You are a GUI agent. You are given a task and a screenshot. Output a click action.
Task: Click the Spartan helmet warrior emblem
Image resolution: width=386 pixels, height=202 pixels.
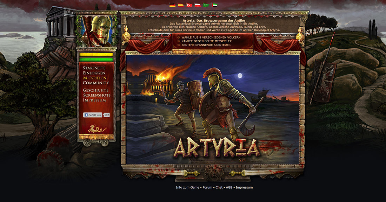click(96, 30)
